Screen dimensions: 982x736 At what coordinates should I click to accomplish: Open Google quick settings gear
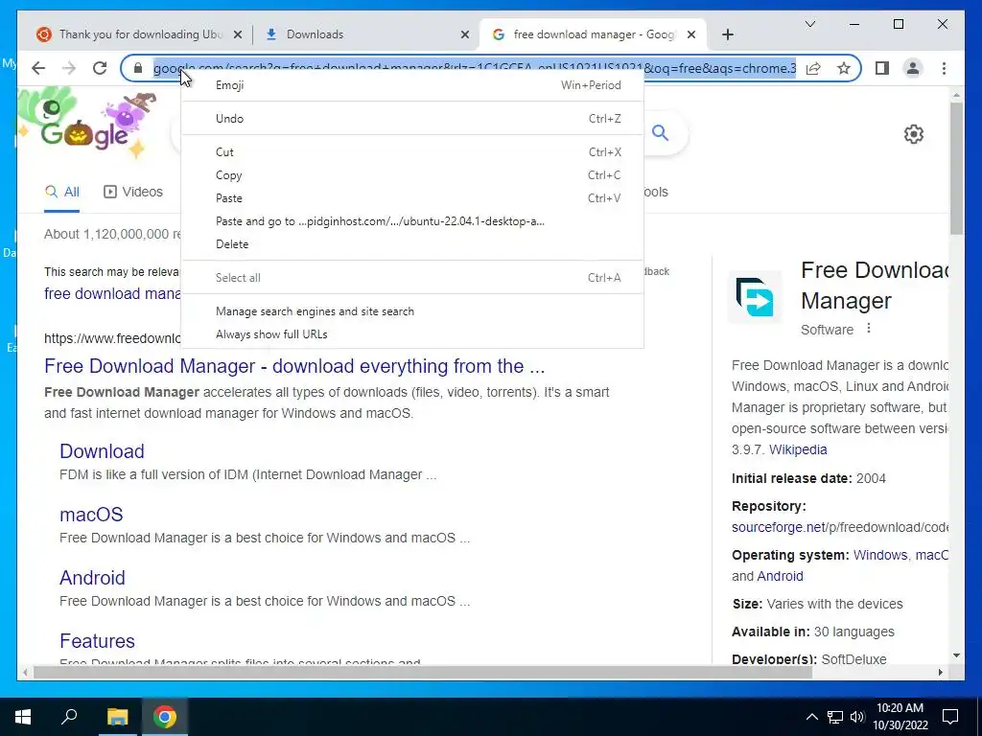(914, 134)
